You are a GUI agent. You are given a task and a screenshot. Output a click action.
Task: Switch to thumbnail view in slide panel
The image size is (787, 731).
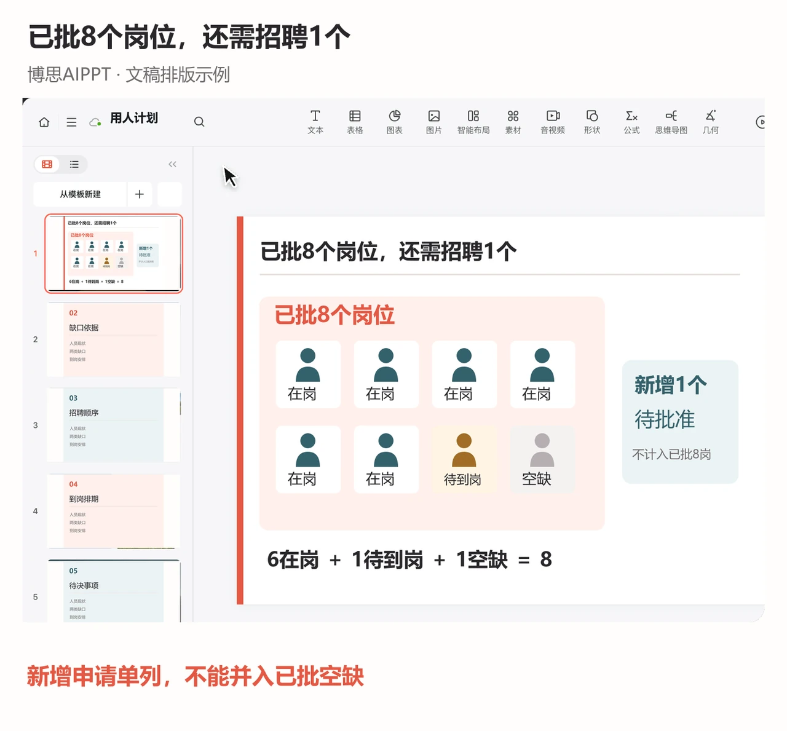[47, 164]
